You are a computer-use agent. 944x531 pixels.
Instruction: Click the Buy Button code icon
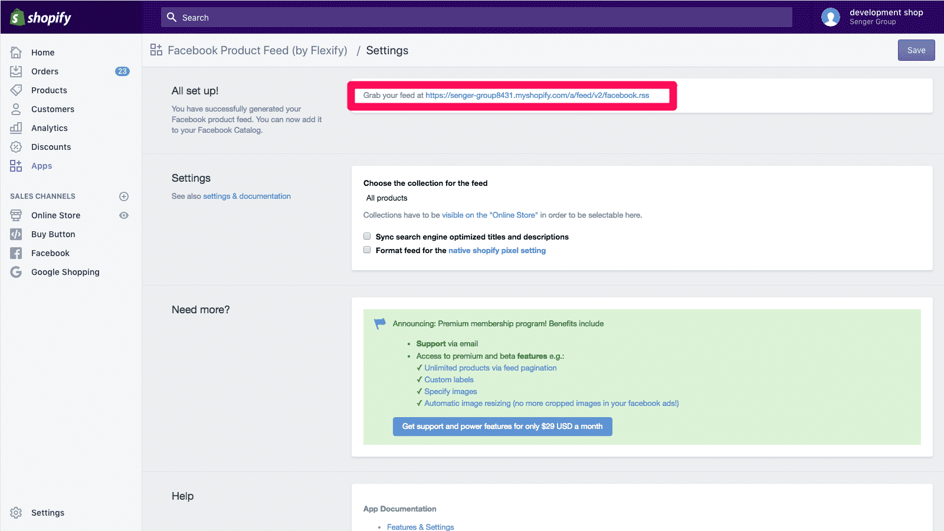pyautogui.click(x=16, y=234)
